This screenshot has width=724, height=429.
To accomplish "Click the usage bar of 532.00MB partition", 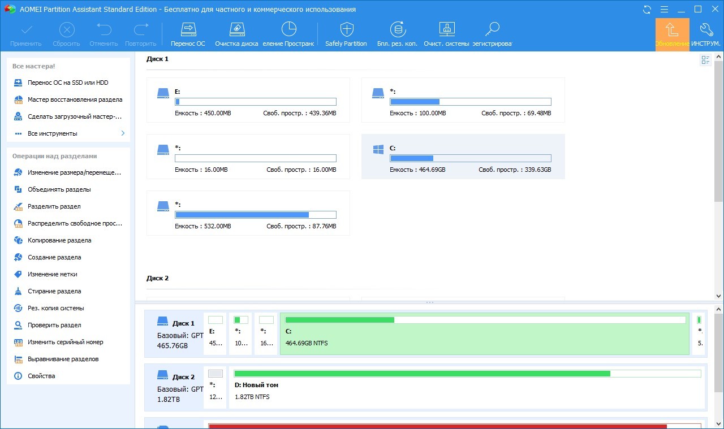I will pyautogui.click(x=256, y=215).
